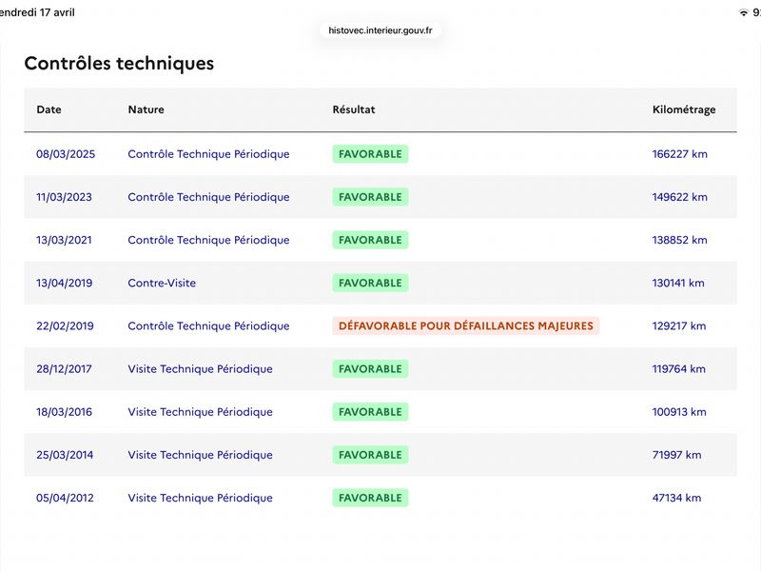Click the 129217 km mileage value

click(678, 326)
